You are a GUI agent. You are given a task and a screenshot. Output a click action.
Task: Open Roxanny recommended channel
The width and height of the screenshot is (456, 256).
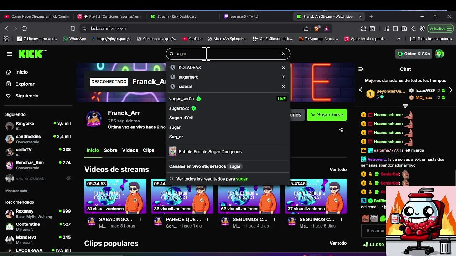click(x=38, y=214)
